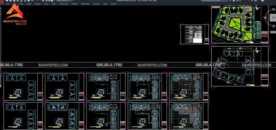276x130 pixels.
Task: Open the Modify menu
Action: tap(75, 4)
